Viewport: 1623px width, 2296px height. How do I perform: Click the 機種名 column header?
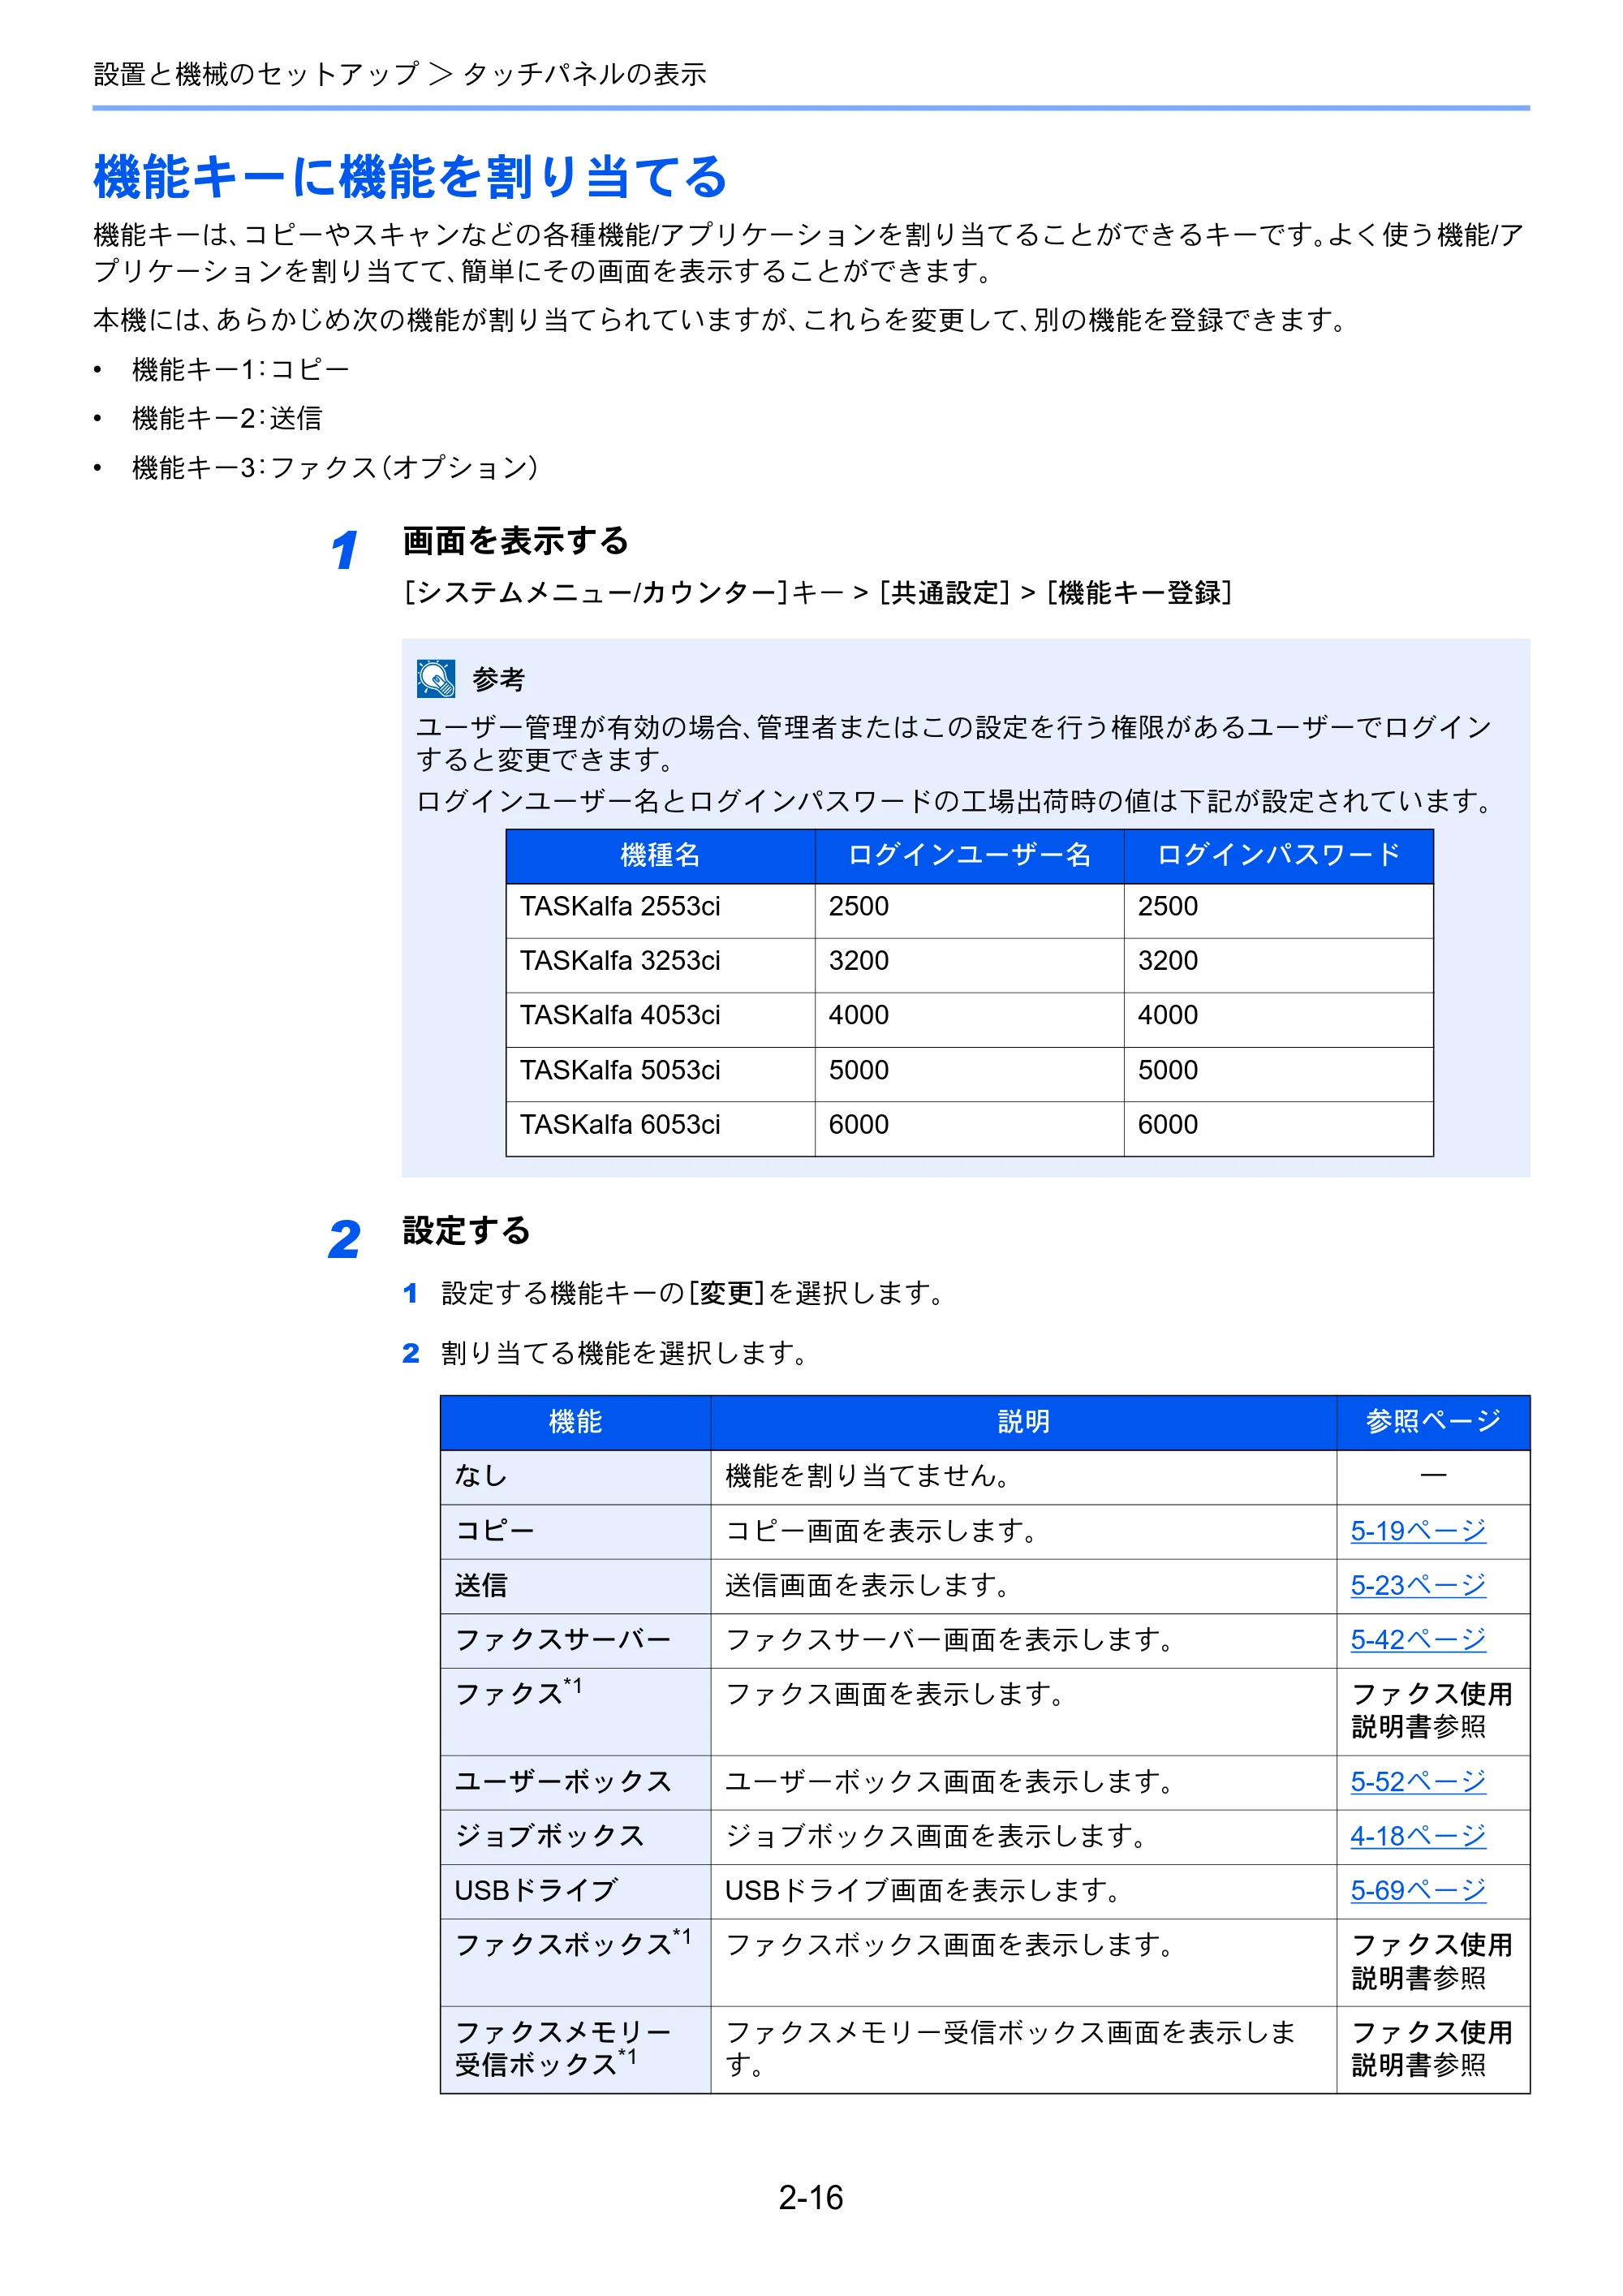pyautogui.click(x=660, y=855)
